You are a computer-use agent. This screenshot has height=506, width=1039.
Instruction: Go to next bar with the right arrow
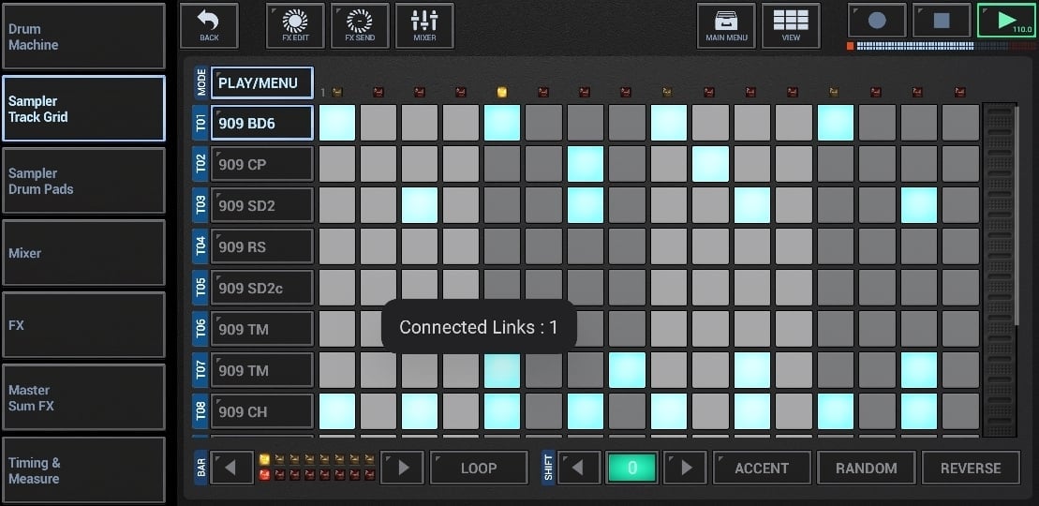[x=402, y=468]
